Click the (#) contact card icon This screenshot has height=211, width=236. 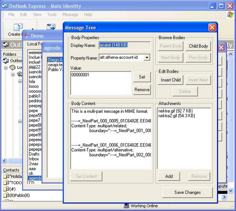pos(6,189)
